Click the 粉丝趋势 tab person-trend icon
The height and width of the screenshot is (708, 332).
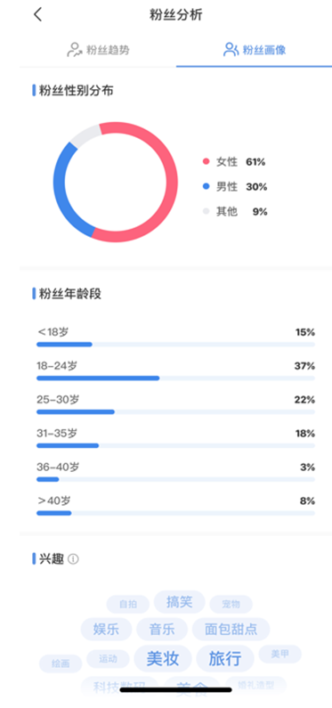[x=74, y=50]
